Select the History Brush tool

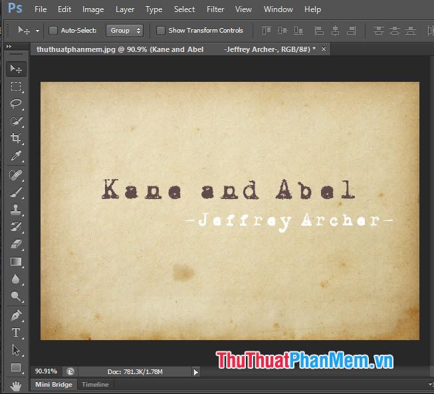coord(16,227)
